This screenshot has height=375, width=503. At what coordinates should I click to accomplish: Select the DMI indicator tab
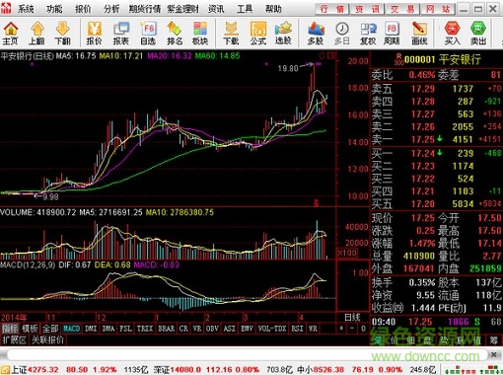tap(91, 329)
